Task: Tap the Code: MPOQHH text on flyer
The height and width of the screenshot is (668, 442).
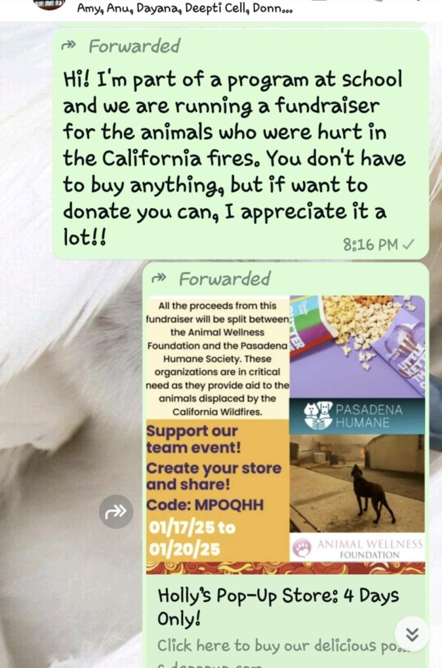Action: pyautogui.click(x=205, y=505)
